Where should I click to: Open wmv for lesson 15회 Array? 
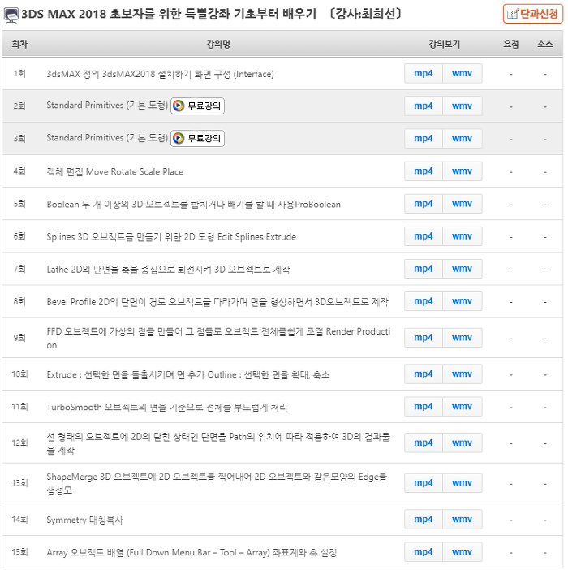pos(463,552)
